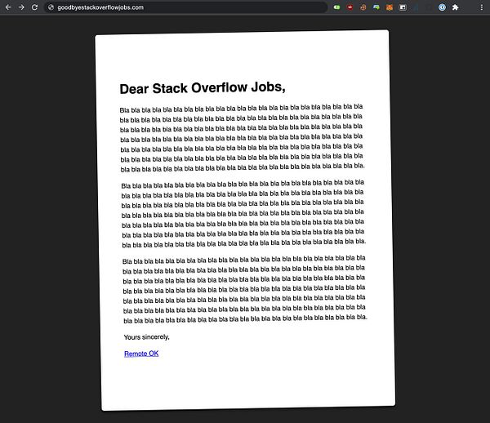Screen dimensions: 490x423
Task: Open the green toggle extension icon
Action: (x=336, y=7)
